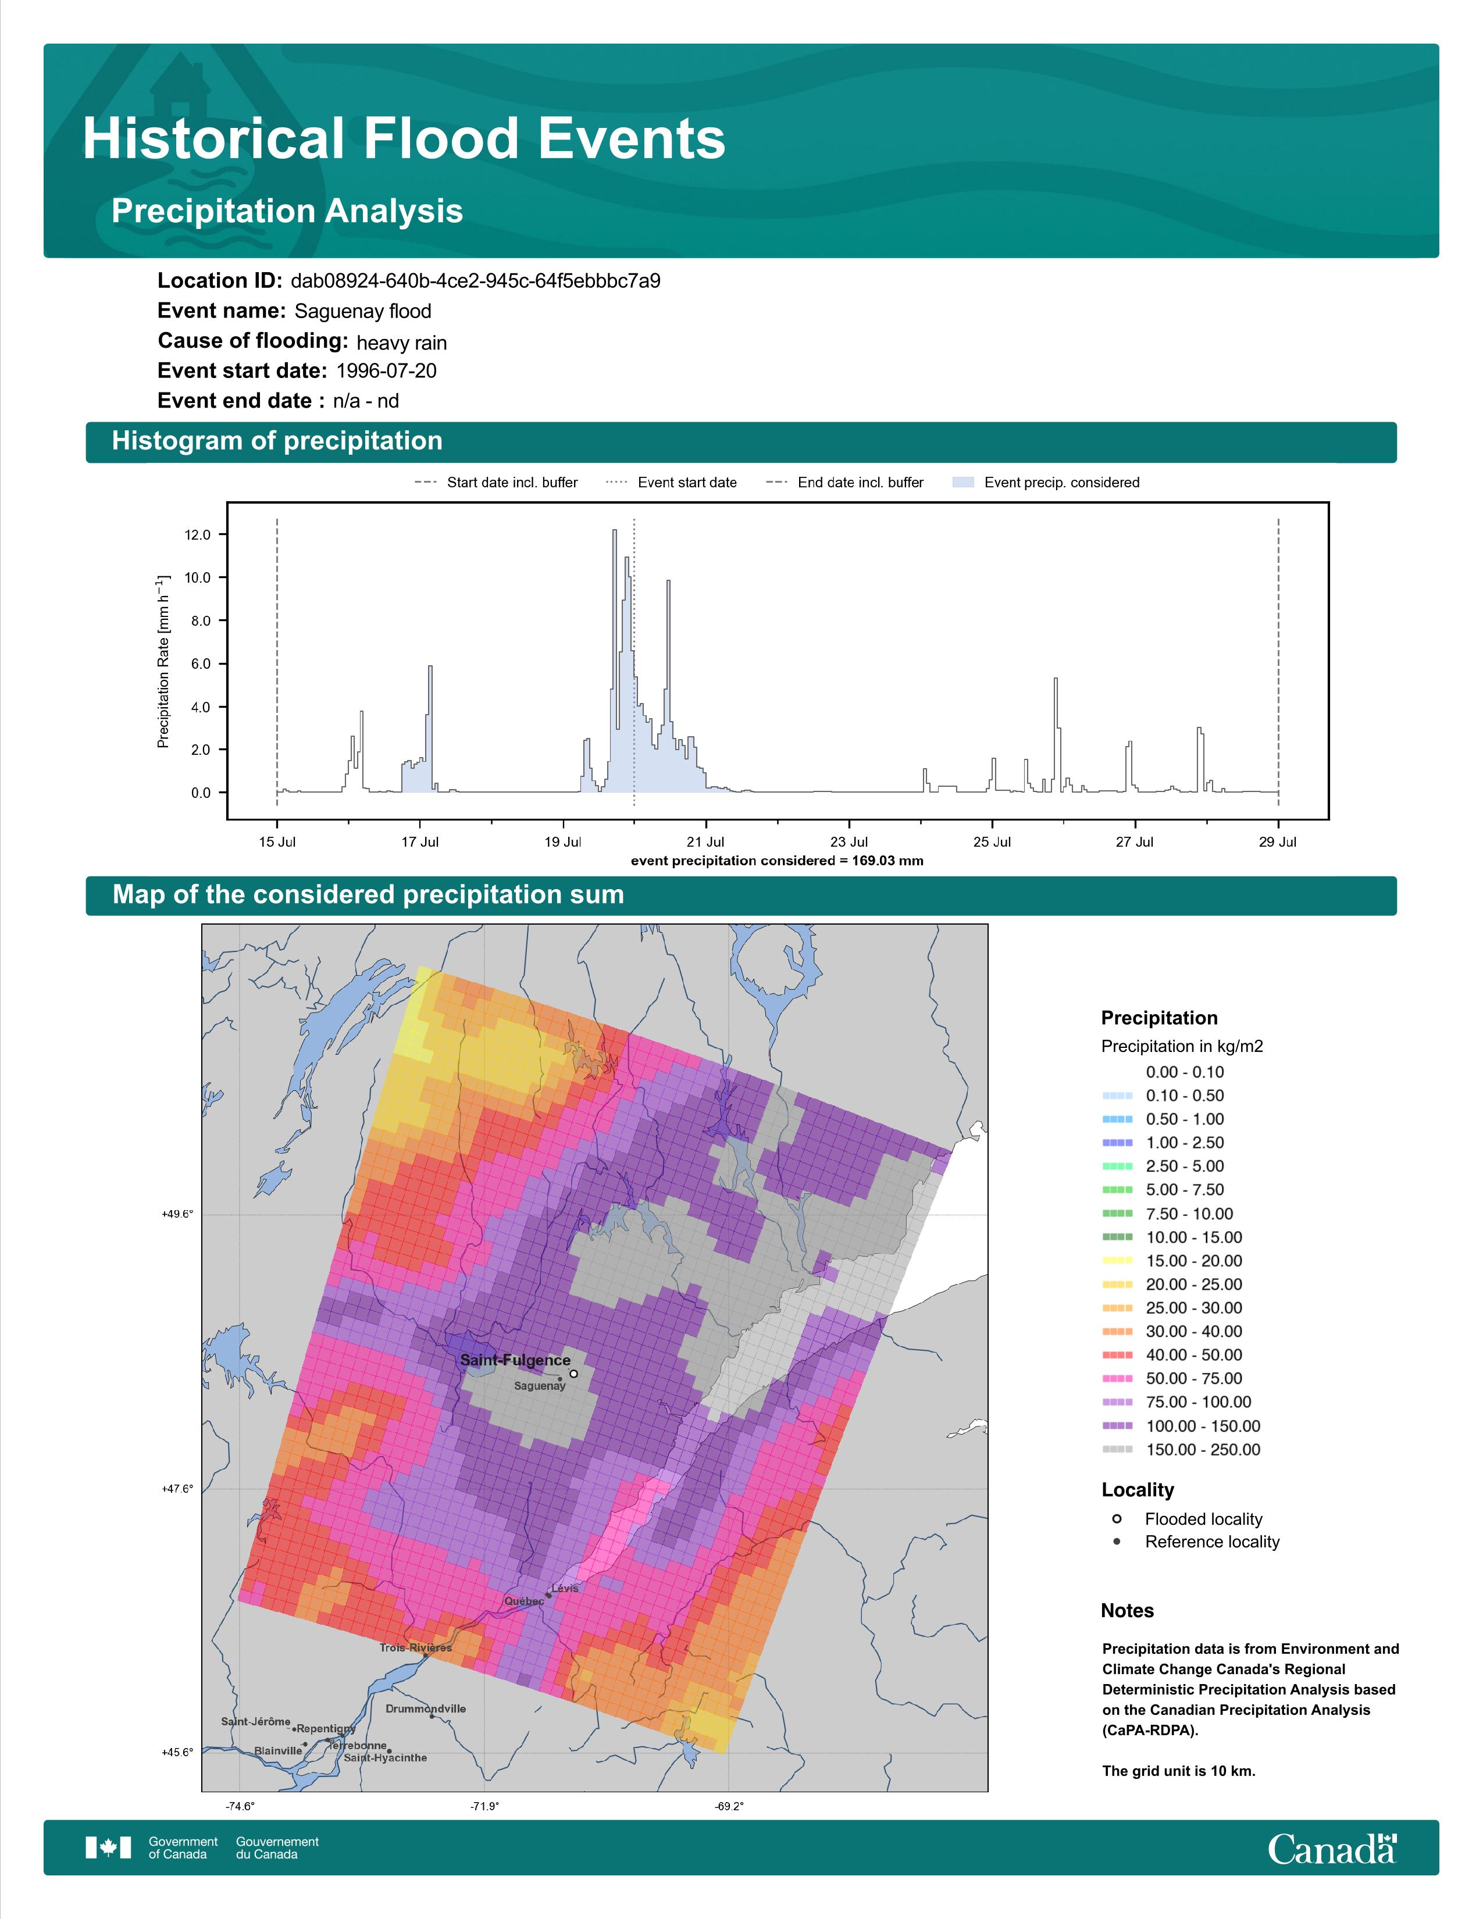
Task: Click the Event start date dotted line
Action: click(x=633, y=662)
